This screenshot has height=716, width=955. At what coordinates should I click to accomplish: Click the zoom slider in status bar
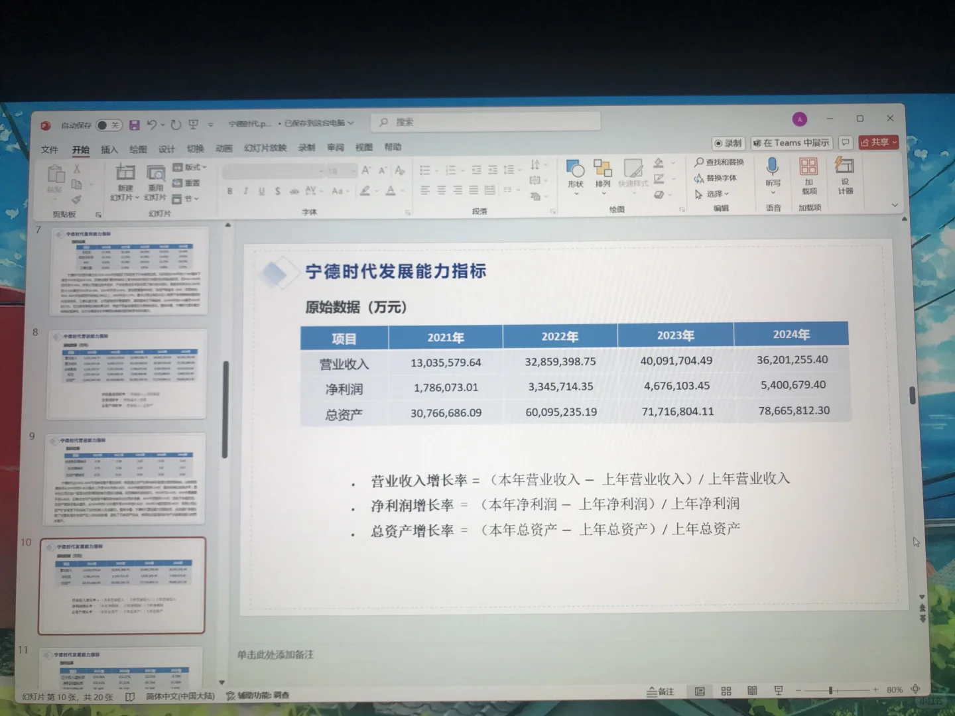point(836,690)
